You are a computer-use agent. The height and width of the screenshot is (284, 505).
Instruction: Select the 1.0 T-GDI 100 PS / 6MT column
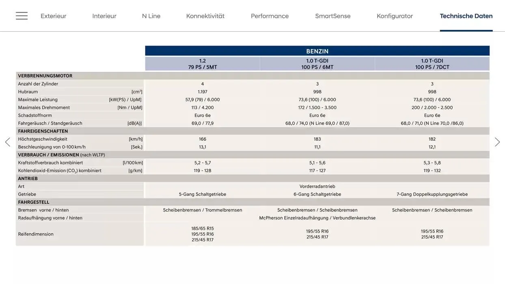click(317, 63)
